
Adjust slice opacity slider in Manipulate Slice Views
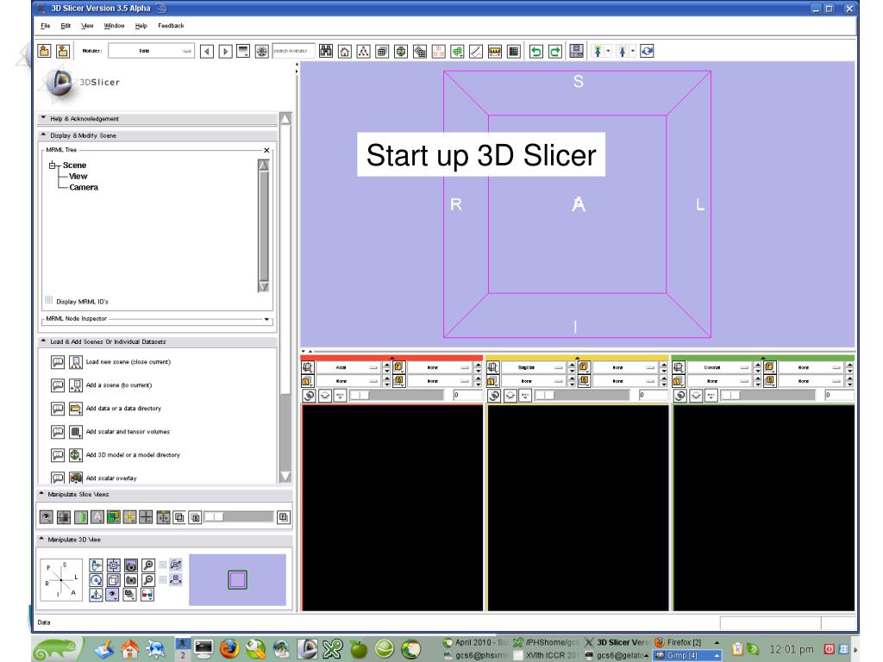238,517
